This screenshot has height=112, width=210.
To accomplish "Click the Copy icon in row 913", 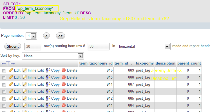I will [48, 91].
